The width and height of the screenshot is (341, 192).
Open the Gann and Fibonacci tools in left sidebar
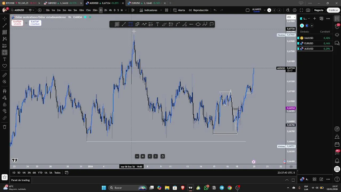tap(5, 32)
